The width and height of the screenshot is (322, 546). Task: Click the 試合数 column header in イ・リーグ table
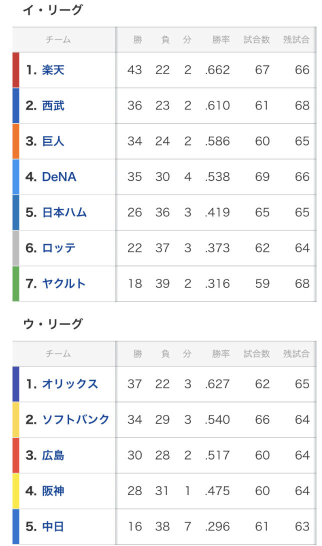coord(256,39)
